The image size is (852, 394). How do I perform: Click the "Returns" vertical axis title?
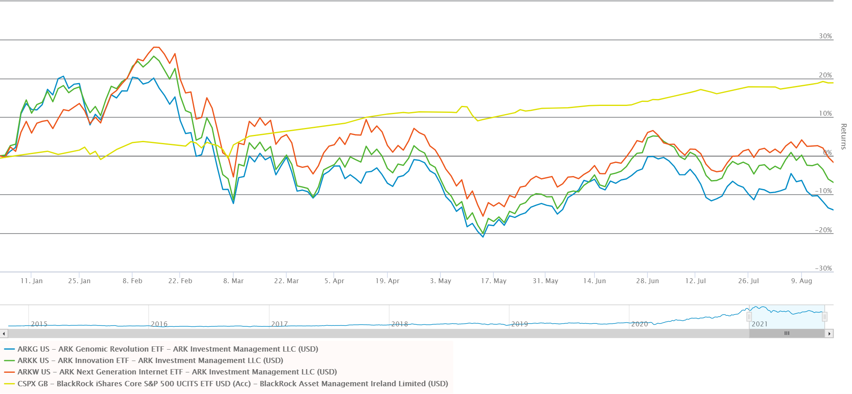tap(843, 136)
